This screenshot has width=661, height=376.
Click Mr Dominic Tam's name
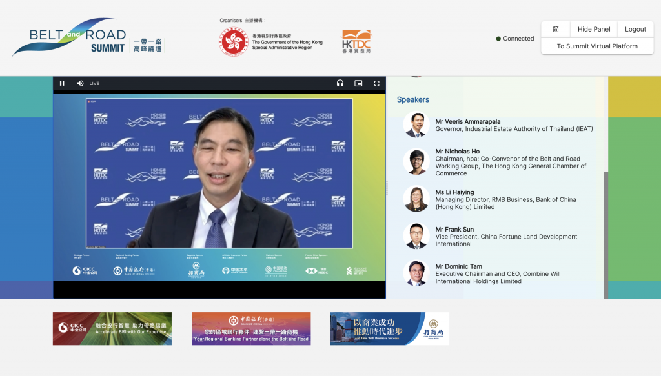(458, 266)
